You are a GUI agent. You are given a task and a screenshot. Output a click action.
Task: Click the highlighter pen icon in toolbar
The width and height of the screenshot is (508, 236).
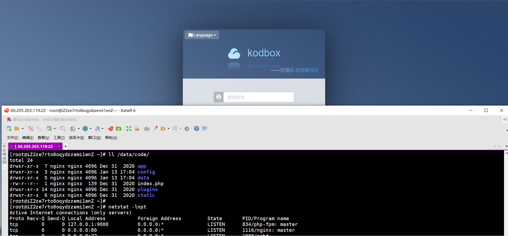coord(155,129)
